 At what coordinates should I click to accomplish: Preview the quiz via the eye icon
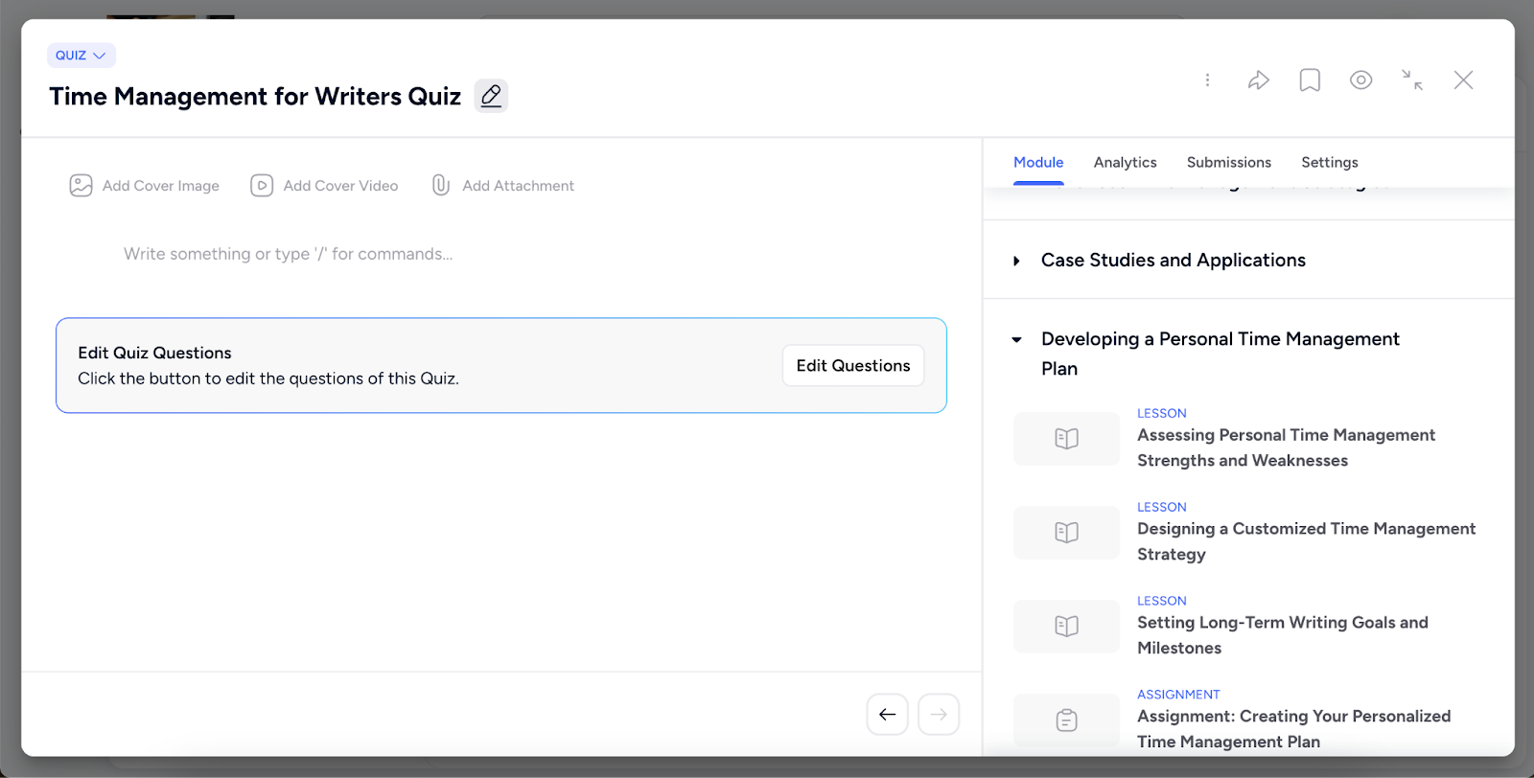[x=1360, y=80]
